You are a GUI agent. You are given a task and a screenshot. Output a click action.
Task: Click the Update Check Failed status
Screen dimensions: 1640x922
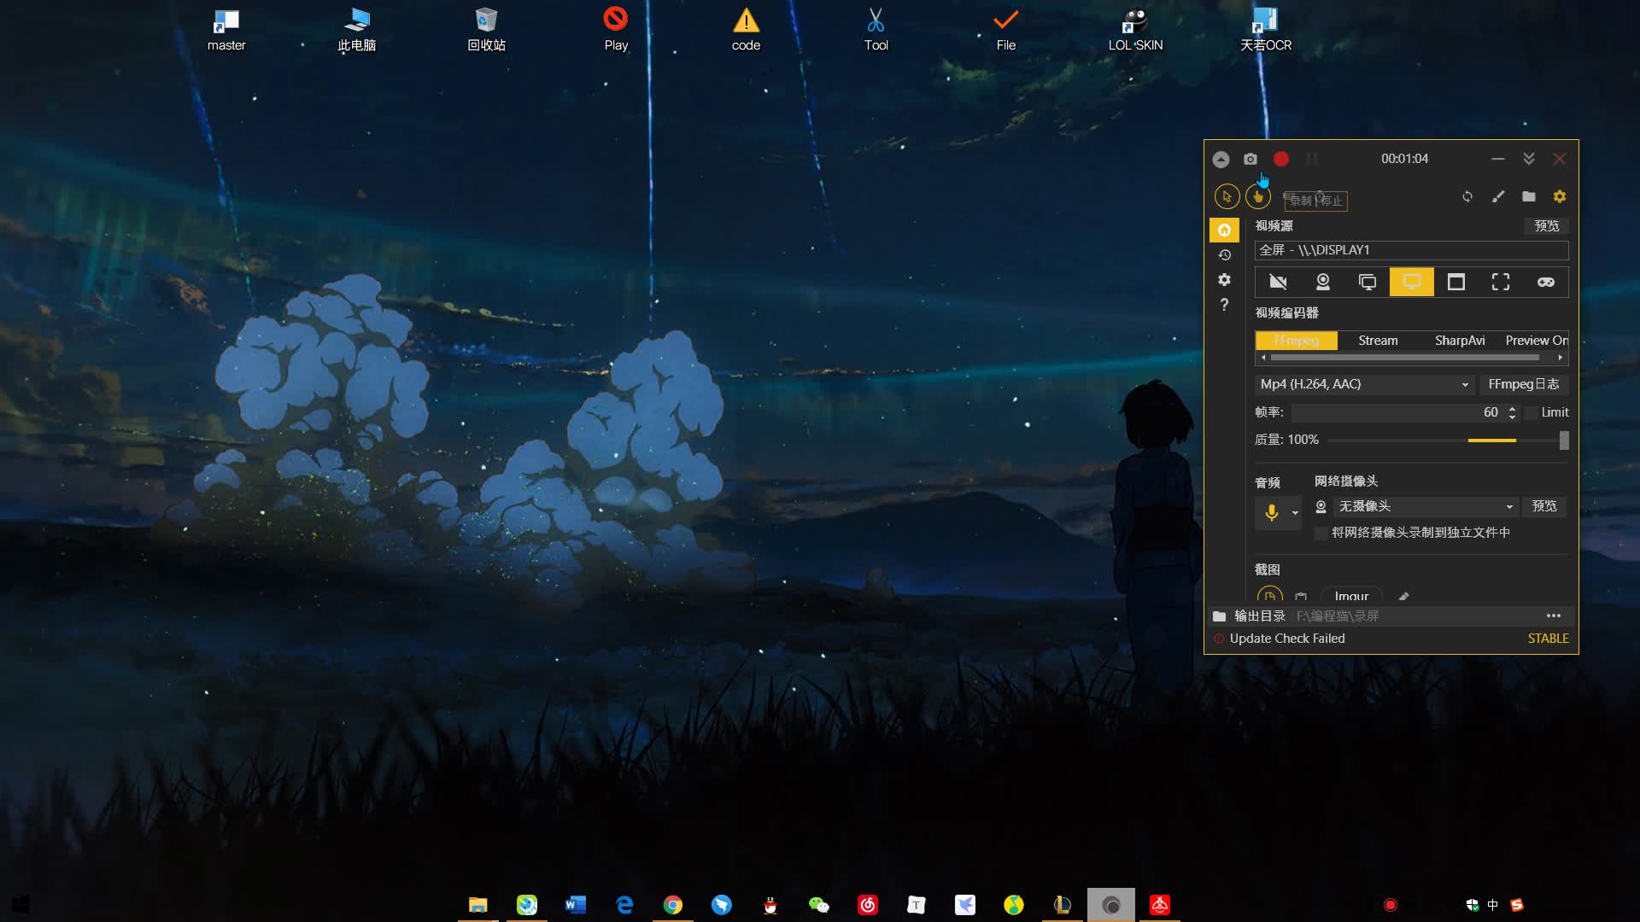[x=1287, y=639]
